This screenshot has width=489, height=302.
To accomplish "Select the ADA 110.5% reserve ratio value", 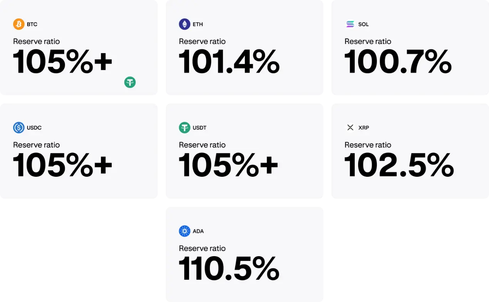I will [x=229, y=269].
